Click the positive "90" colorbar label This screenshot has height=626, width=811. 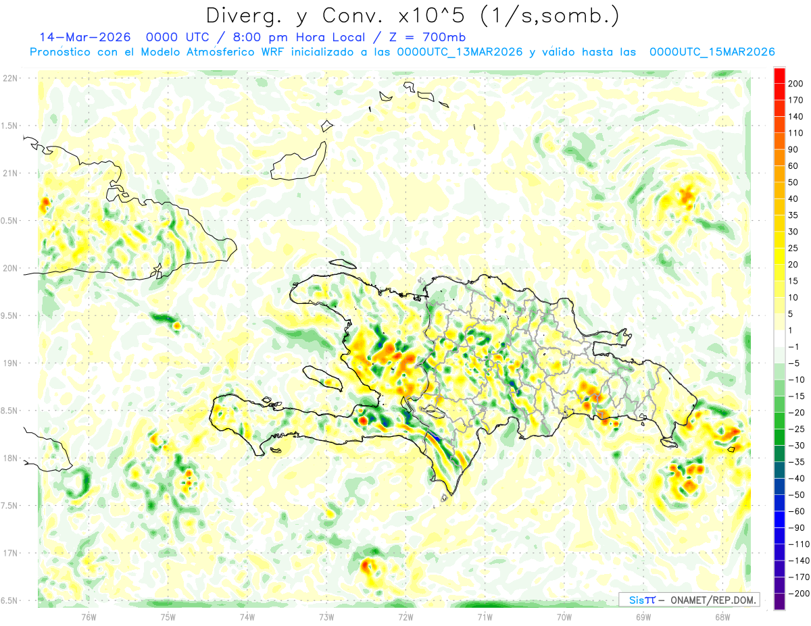click(x=793, y=149)
